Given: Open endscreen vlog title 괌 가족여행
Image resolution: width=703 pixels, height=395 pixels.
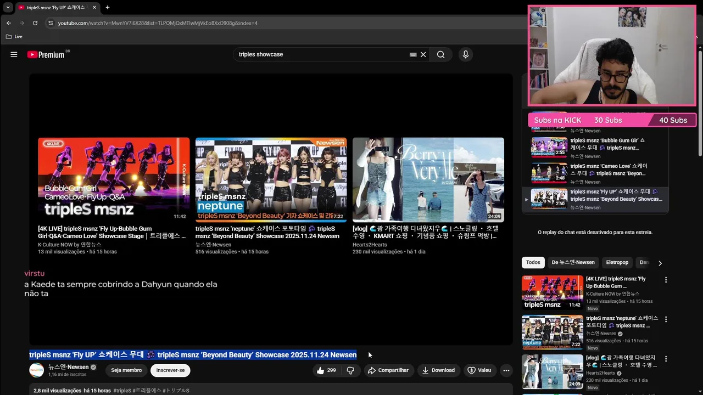Looking at the screenshot, I should tap(426, 232).
